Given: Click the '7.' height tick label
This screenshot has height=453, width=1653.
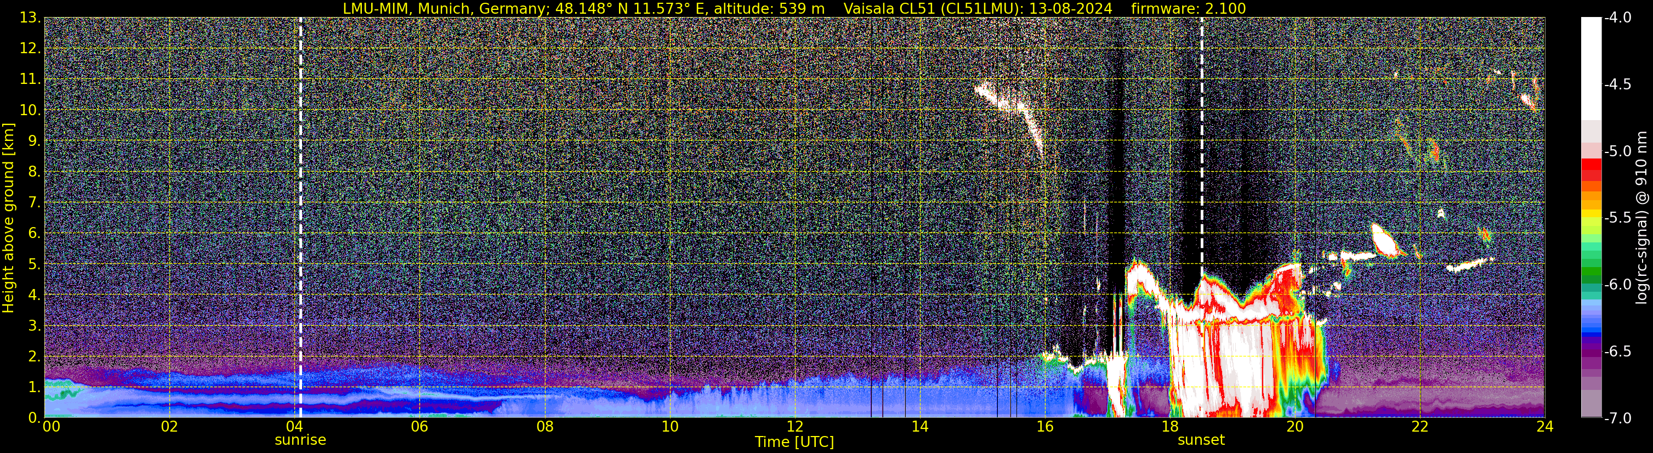Looking at the screenshot, I should (x=34, y=202).
